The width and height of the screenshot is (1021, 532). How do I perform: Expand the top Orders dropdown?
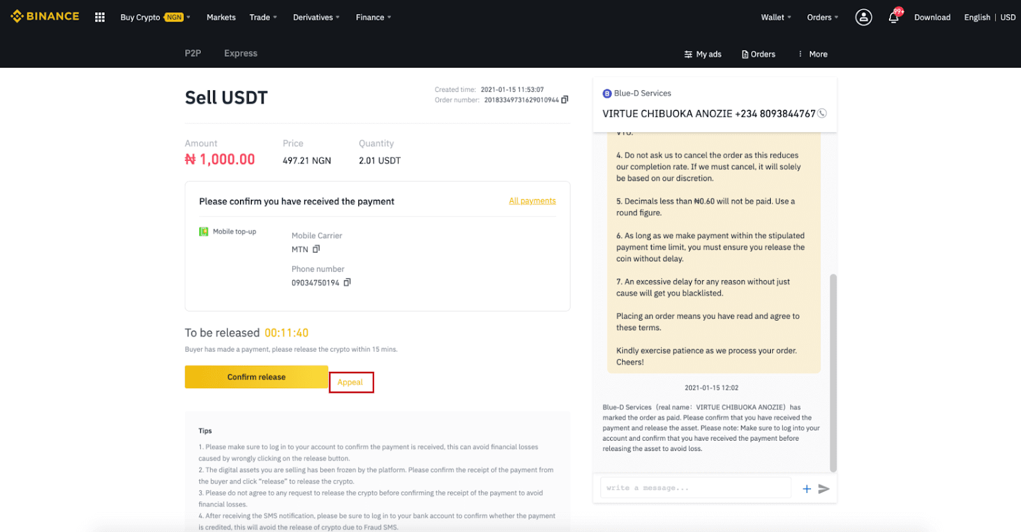pyautogui.click(x=823, y=17)
